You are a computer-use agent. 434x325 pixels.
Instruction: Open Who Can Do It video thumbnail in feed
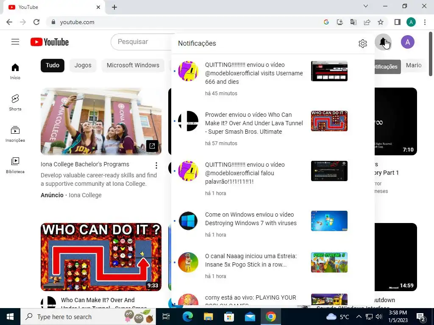point(101,257)
